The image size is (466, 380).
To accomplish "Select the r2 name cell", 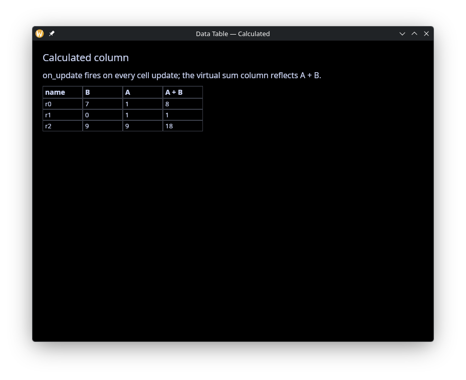I will 63,126.
